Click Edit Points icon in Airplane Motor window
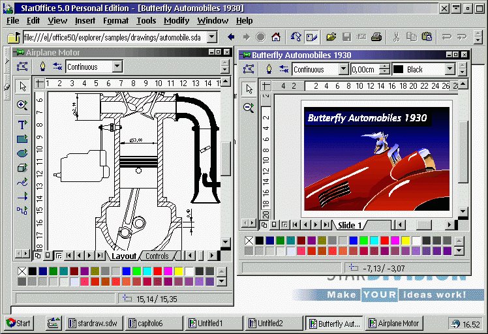 tap(22, 67)
